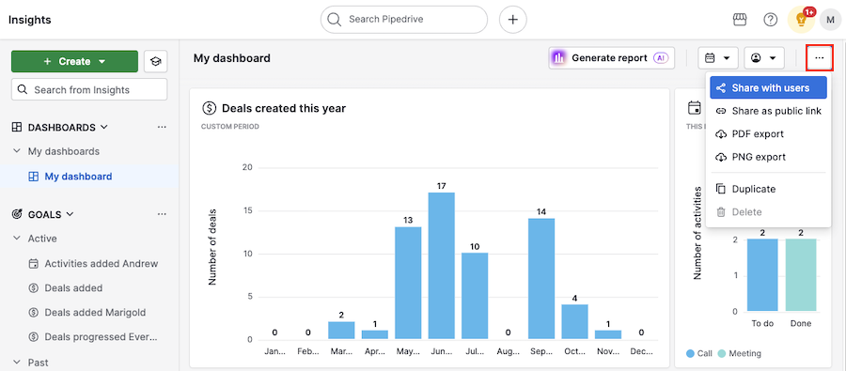Open DASHBOARDS section three-dot options
This screenshot has width=846, height=371.
[162, 127]
